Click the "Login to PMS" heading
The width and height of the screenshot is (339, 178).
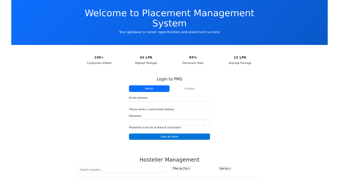click(169, 79)
